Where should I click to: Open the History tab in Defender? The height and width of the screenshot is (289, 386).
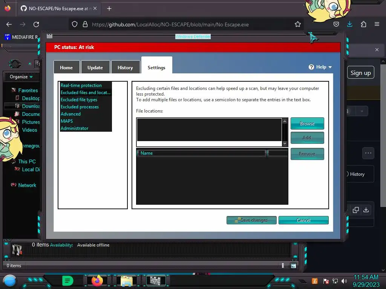pyautogui.click(x=125, y=67)
